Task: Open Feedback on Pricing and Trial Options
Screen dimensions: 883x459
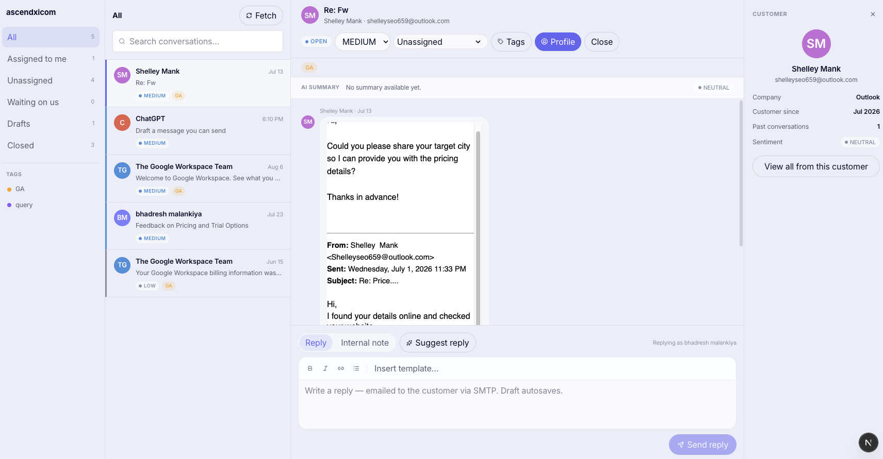Action: 198,226
